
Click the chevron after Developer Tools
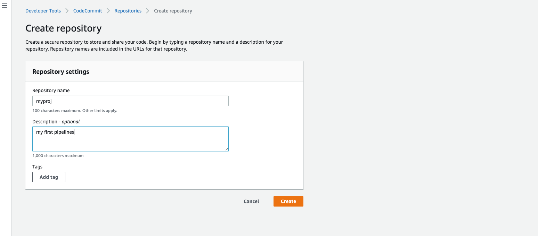(67, 11)
